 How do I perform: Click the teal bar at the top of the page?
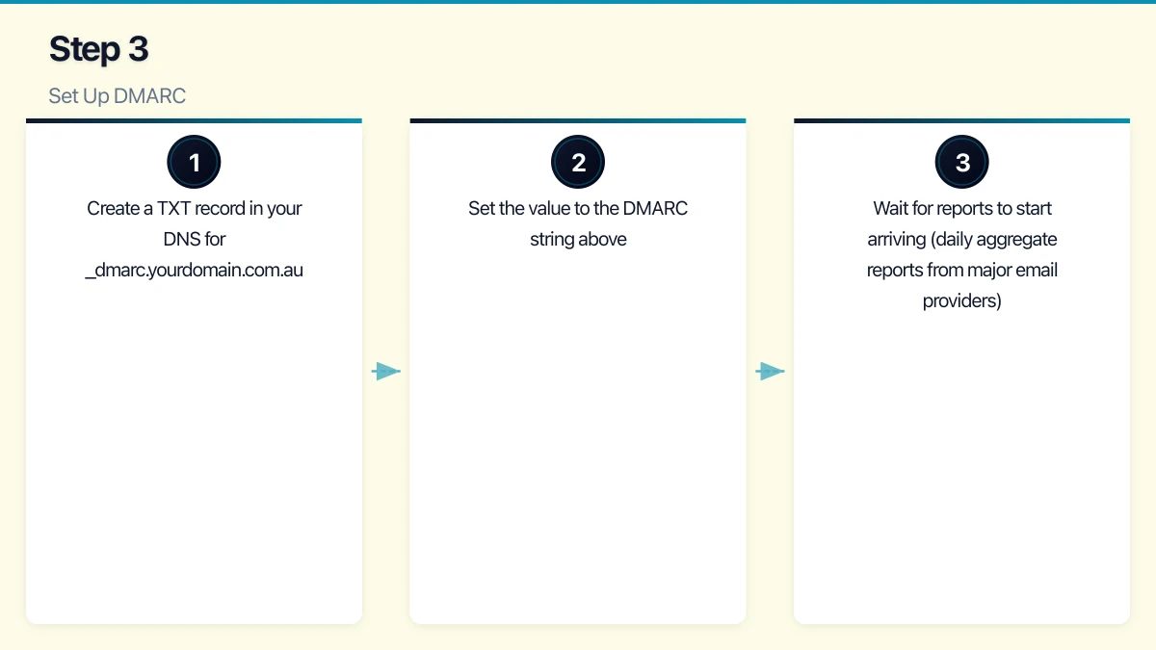(x=578, y=3)
